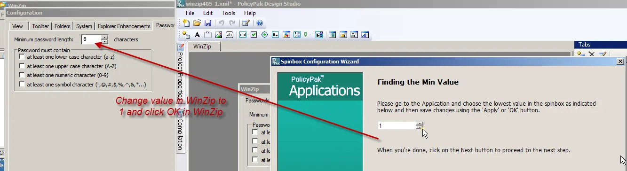Switch to System tab in WinZip Configuration
The image size is (627, 171).
click(x=84, y=26)
